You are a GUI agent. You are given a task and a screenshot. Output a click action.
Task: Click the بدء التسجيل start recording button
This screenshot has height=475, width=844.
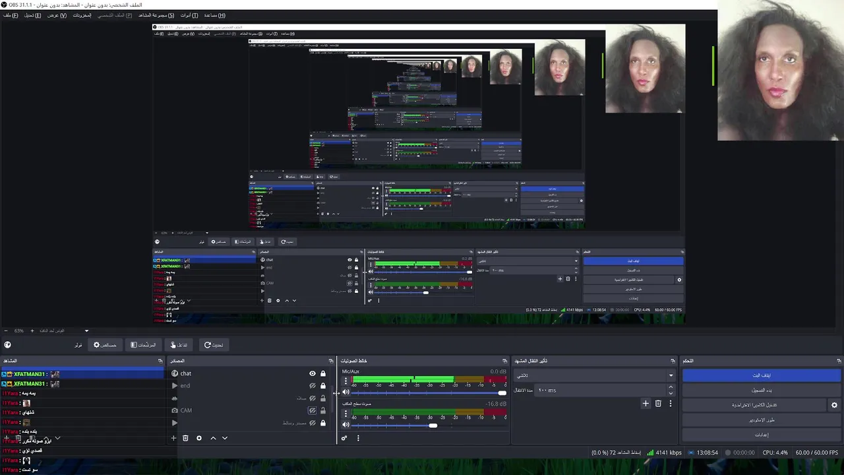[762, 390]
